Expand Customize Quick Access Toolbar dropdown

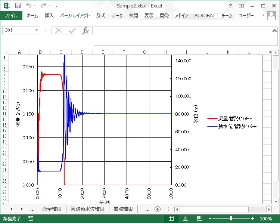[x=56, y=6]
